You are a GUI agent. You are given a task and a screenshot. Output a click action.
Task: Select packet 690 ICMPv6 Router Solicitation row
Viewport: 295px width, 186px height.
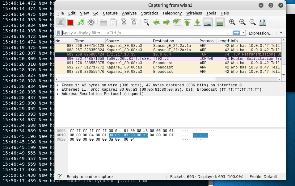coord(168,59)
